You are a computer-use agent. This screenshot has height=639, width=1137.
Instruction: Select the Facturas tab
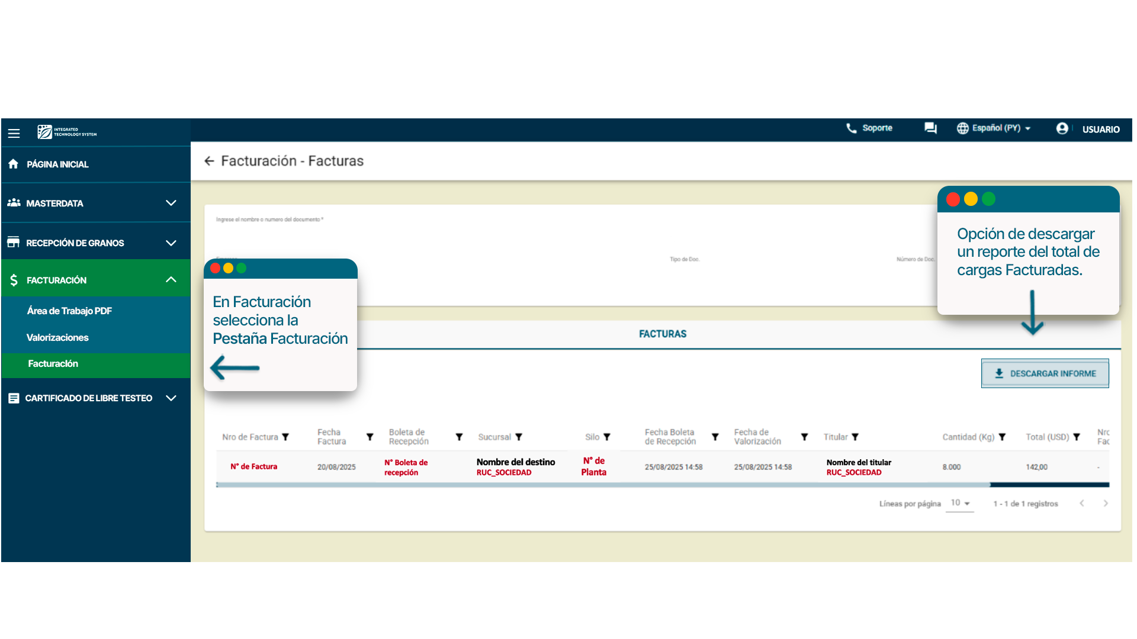point(662,334)
